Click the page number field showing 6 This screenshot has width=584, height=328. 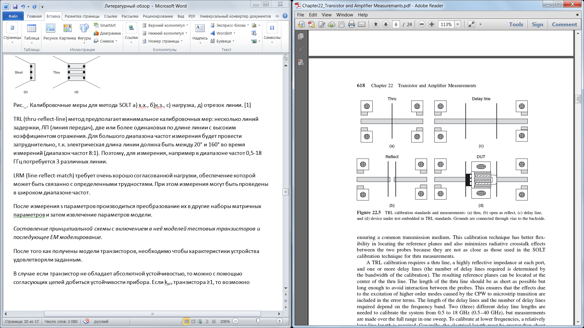coord(396,24)
